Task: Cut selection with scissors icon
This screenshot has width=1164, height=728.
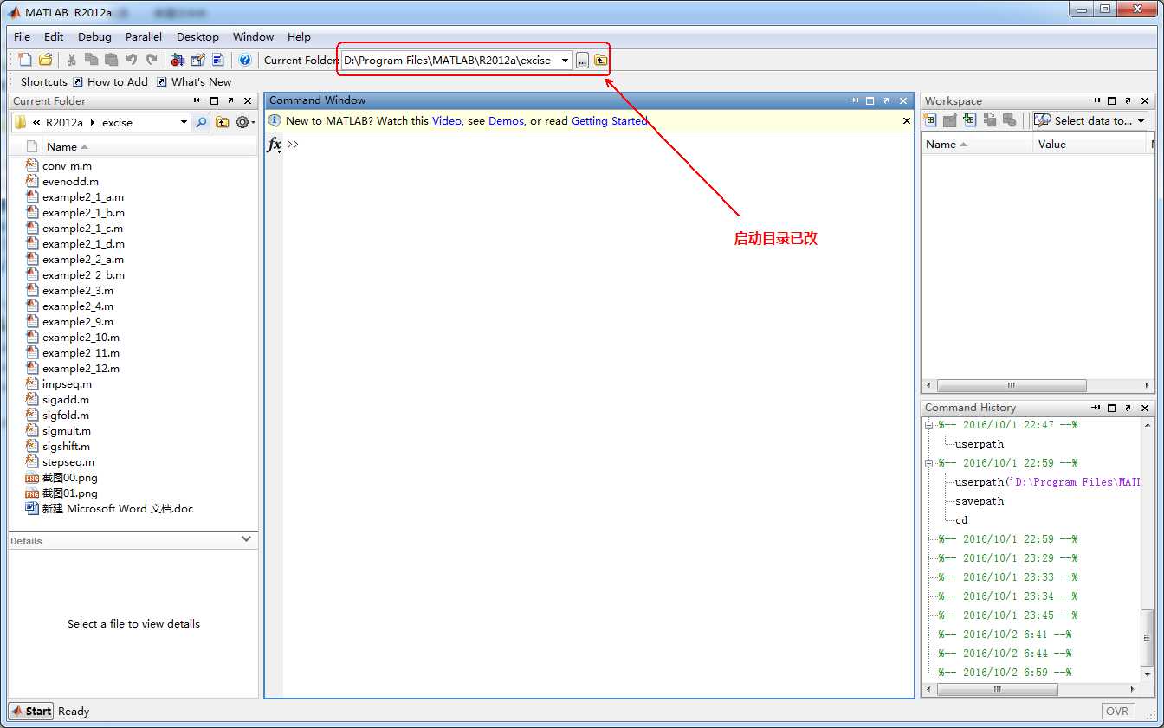Action: tap(72, 60)
